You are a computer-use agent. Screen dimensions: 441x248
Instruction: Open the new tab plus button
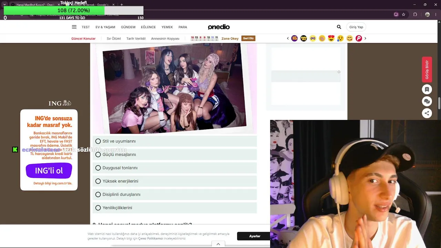pyautogui.click(x=122, y=4)
